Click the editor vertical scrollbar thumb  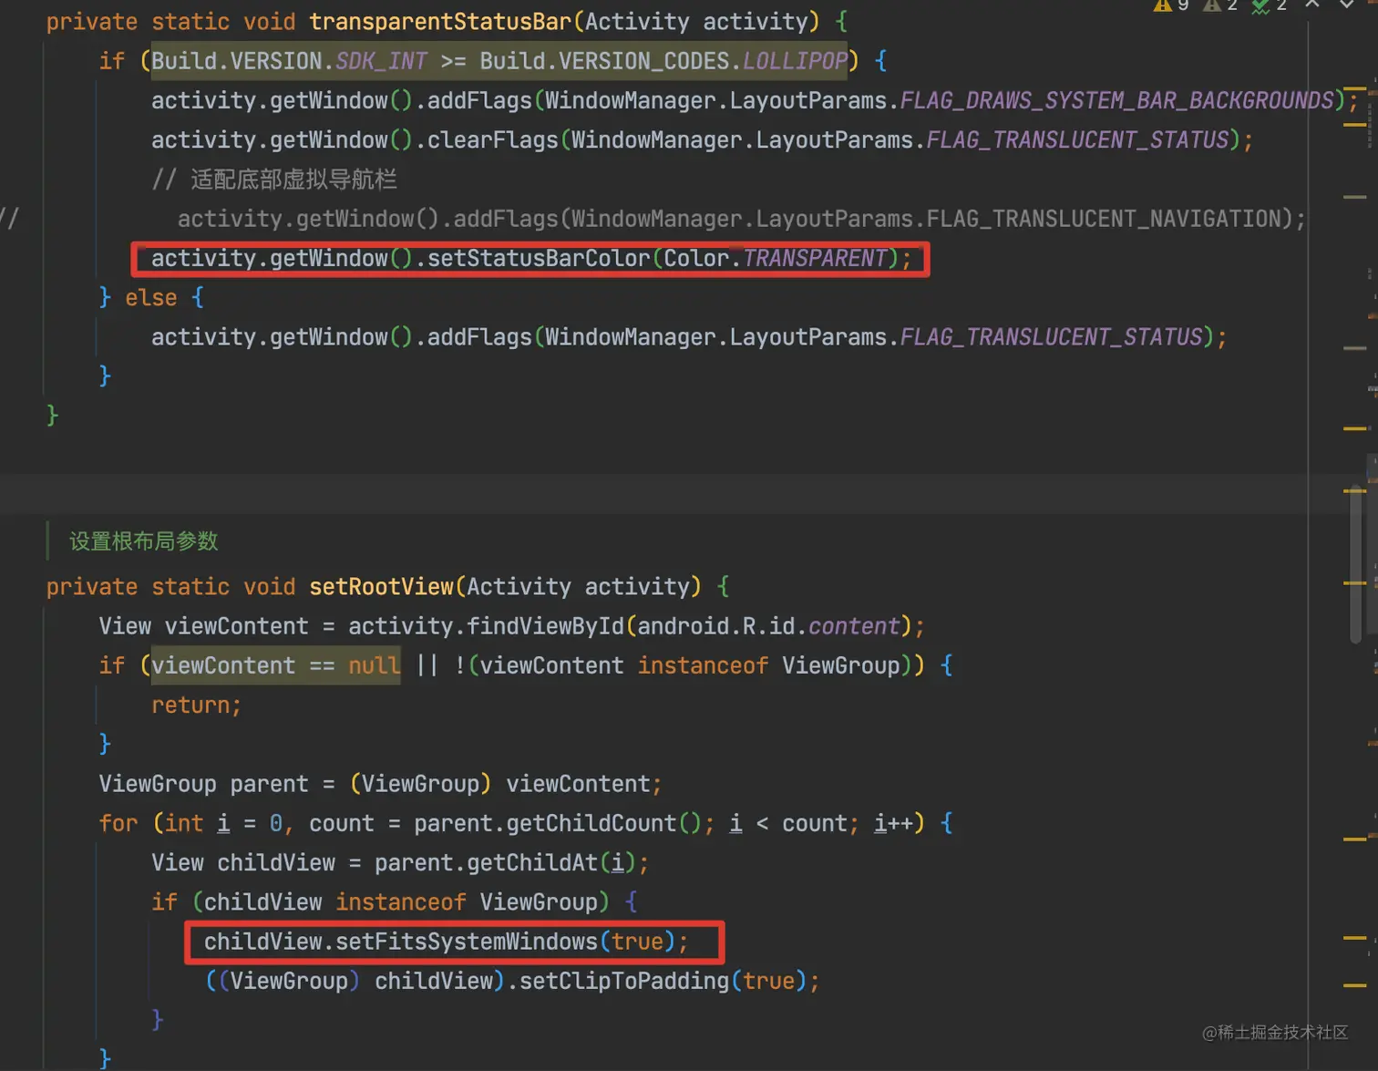1356,565
